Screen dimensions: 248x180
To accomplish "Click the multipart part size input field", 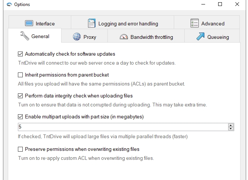I will tap(122, 127).
